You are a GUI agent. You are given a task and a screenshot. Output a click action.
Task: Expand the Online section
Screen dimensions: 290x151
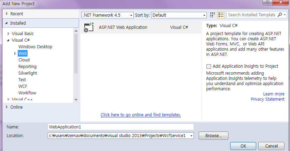coord(7,107)
